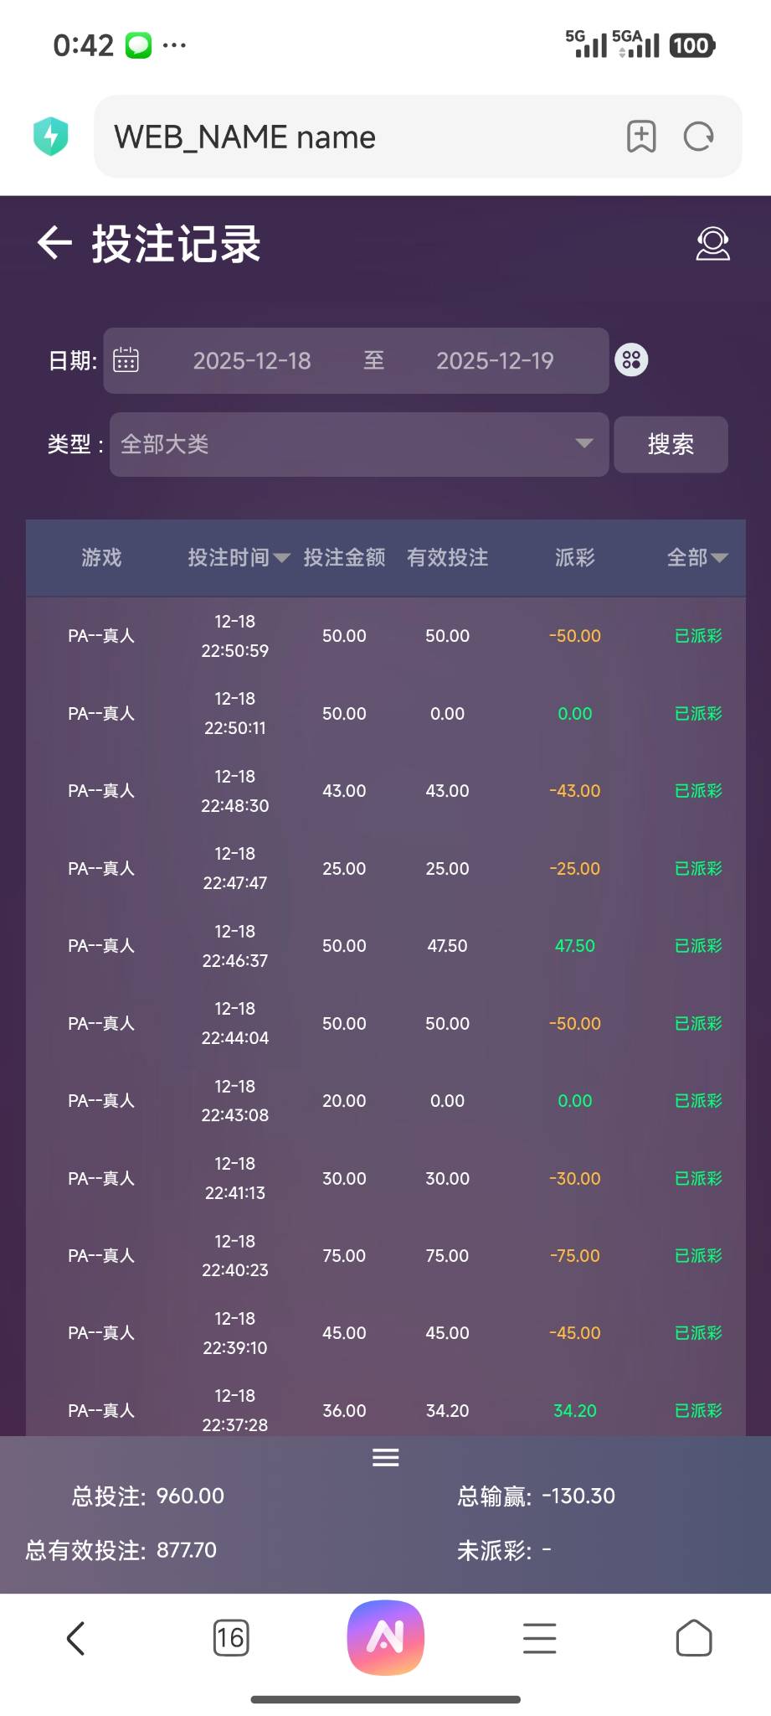771x1716 pixels.
Task: Tap the calendar icon in date field
Action: 126,360
